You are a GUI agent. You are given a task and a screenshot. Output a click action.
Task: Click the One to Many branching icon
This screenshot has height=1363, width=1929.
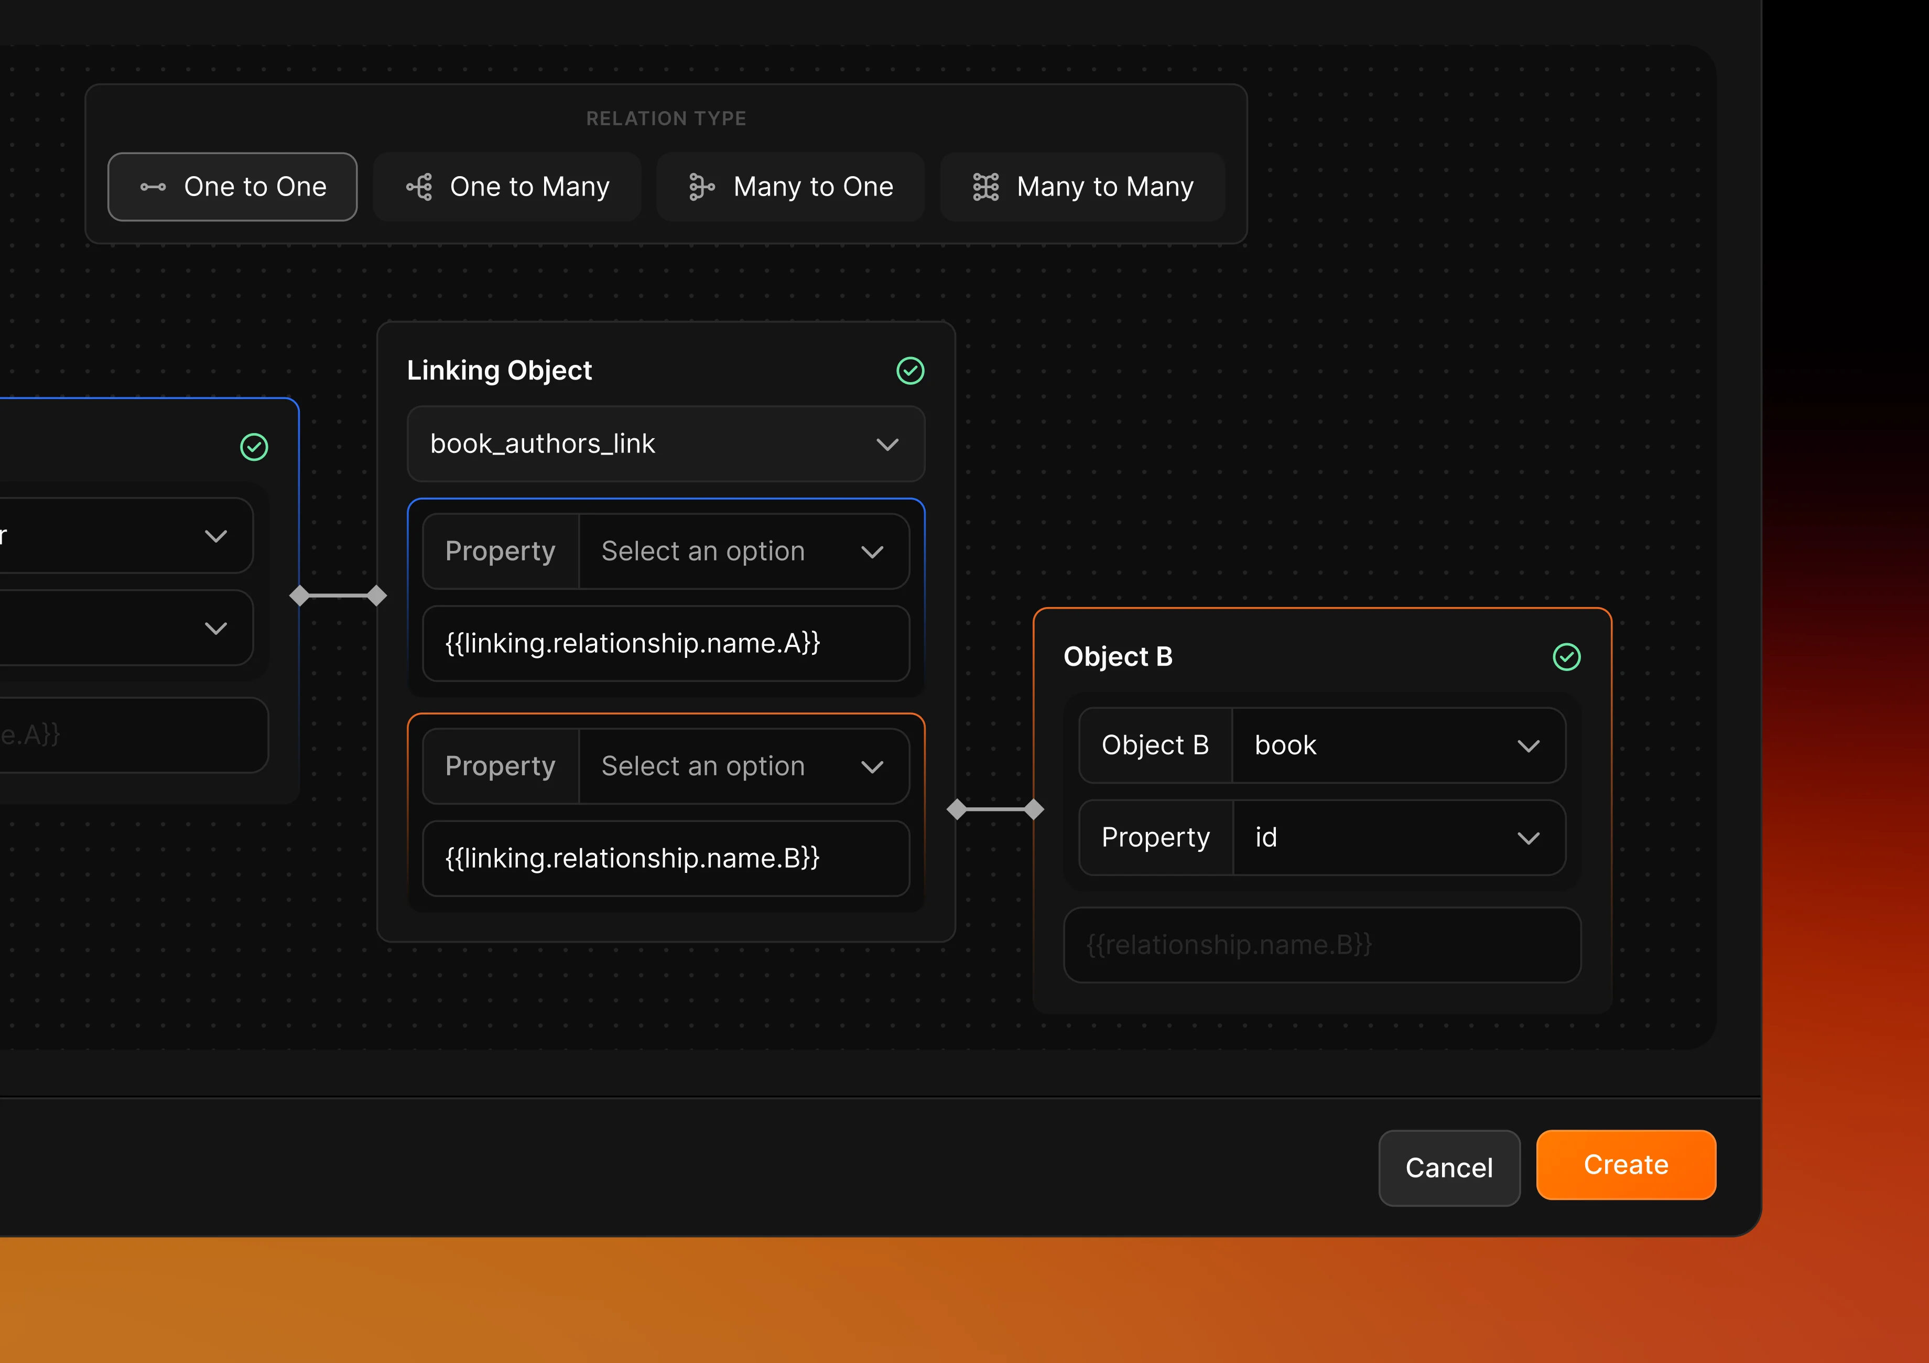pyautogui.click(x=419, y=187)
